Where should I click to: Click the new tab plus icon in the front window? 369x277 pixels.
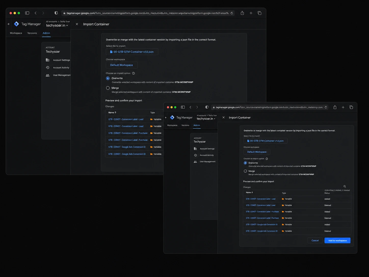pyautogui.click(x=343, y=107)
